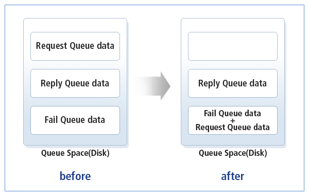Click Queue Space(Disk) label under after panel
This screenshot has height=196, width=309.
(x=233, y=153)
